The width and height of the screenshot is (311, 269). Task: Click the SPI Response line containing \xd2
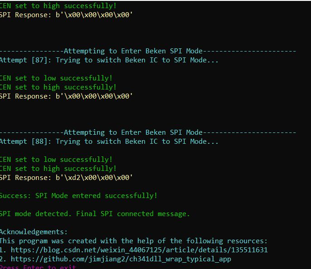click(66, 178)
